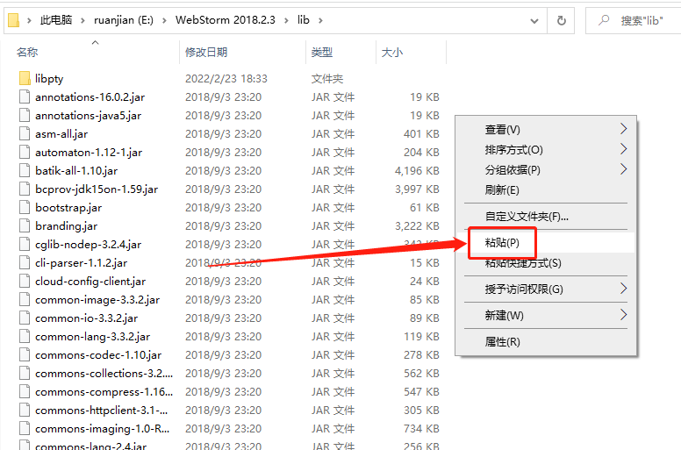This screenshot has width=681, height=450.
Task: Sort by the 修改日期 column header
Action: (206, 53)
